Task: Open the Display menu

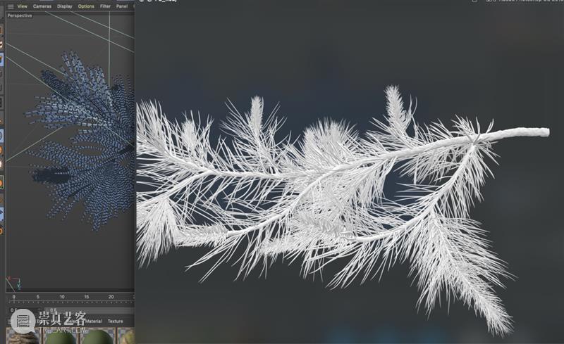Action: coord(64,6)
